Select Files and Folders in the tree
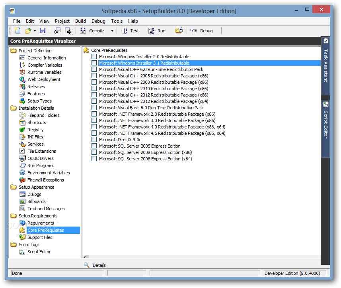Image resolution: width=341 pixels, height=288 pixels. [43, 115]
